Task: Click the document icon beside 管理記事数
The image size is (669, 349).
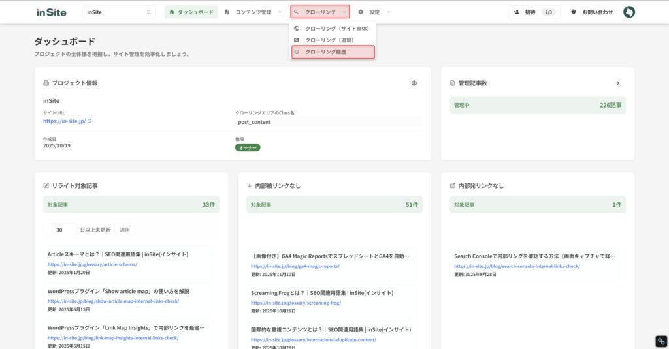Action: [x=452, y=83]
